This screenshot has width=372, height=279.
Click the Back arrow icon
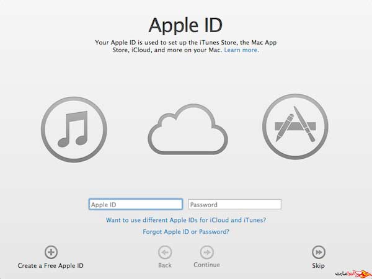[165, 252]
